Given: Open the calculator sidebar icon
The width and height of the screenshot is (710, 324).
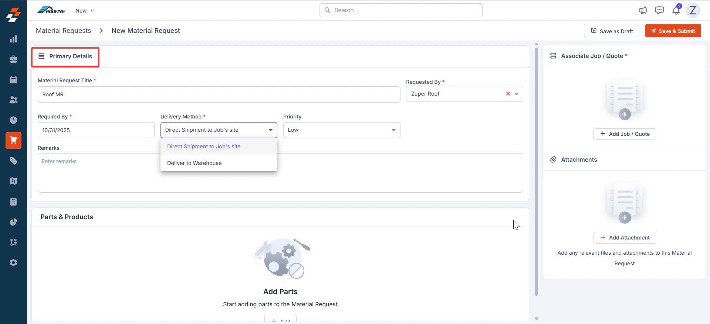Looking at the screenshot, I should point(13,202).
